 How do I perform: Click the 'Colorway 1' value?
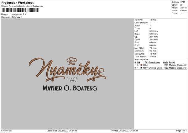click(17, 17)
